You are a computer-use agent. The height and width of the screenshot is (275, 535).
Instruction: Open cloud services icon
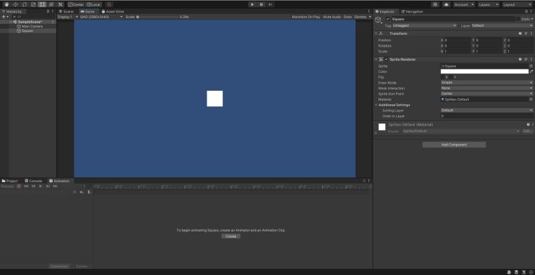tap(446, 5)
